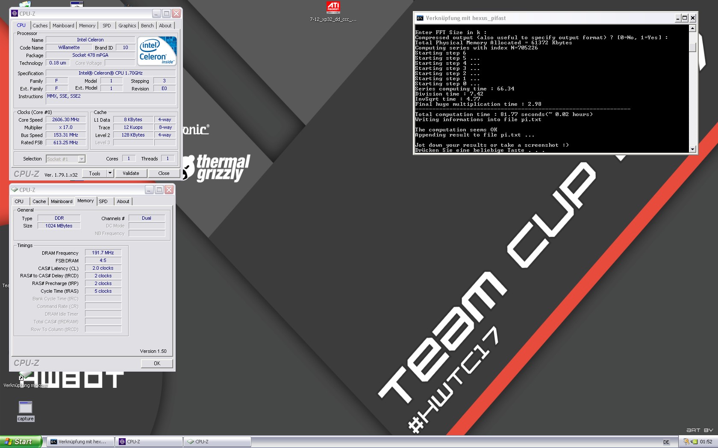Click the console scrollbar up arrow
Screen dimensions: 718x448
point(693,28)
